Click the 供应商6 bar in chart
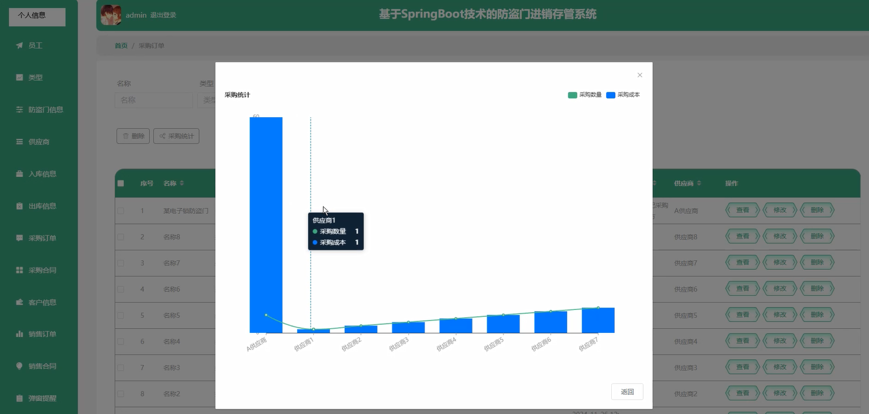Image resolution: width=869 pixels, height=414 pixels. click(x=551, y=322)
